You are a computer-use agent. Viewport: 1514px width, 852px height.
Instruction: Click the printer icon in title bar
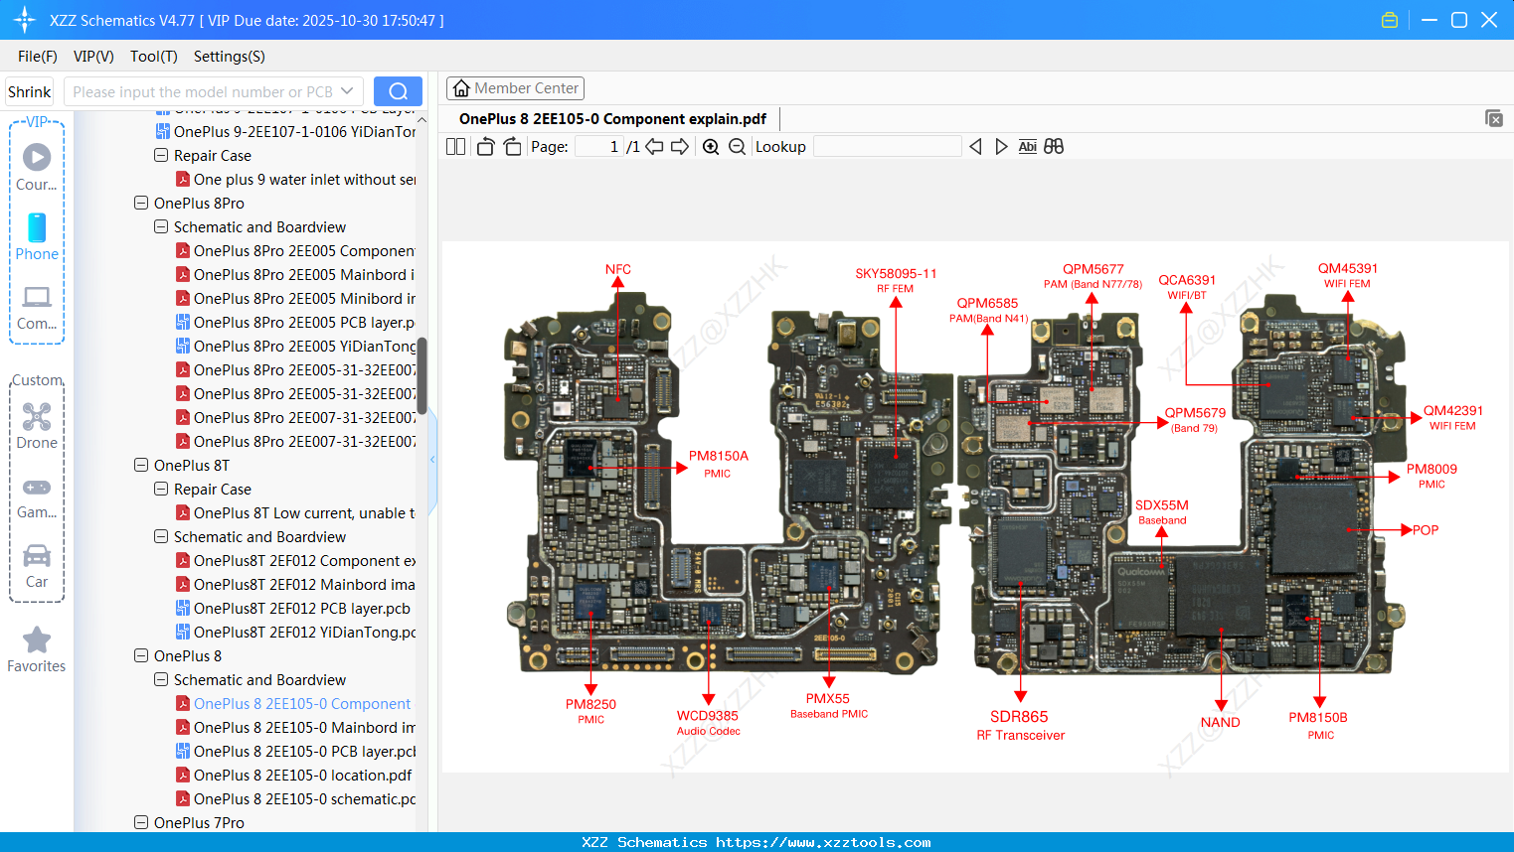(x=1389, y=19)
